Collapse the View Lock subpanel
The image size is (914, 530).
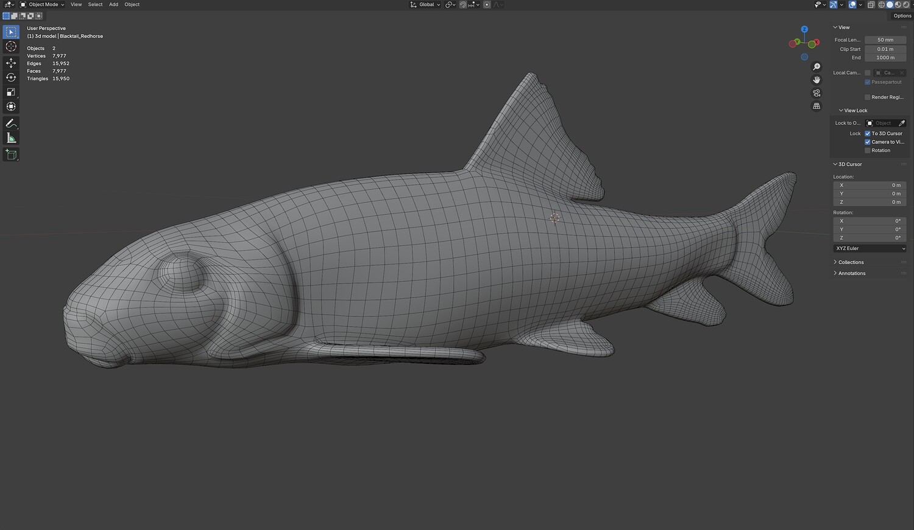[853, 110]
